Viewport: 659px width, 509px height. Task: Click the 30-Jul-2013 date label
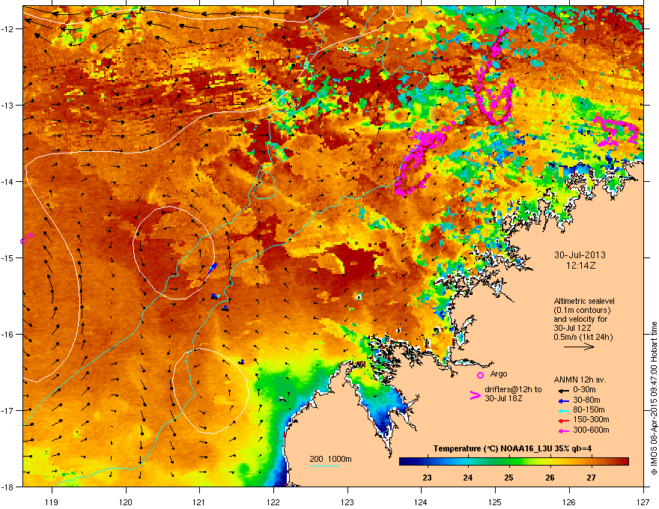pos(580,255)
